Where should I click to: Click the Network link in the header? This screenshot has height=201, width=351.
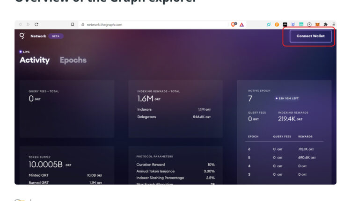[38, 36]
